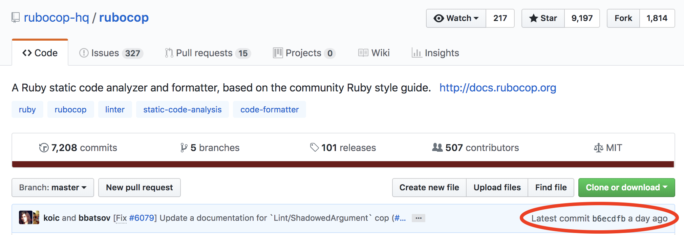Click the license scale icon

(x=598, y=148)
